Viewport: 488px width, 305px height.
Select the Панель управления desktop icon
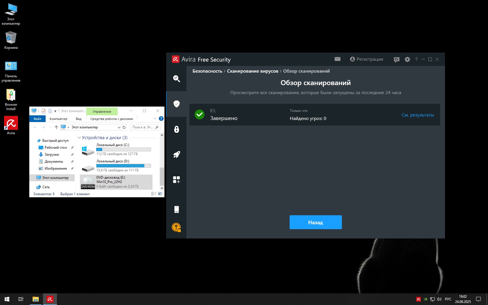coord(11,71)
